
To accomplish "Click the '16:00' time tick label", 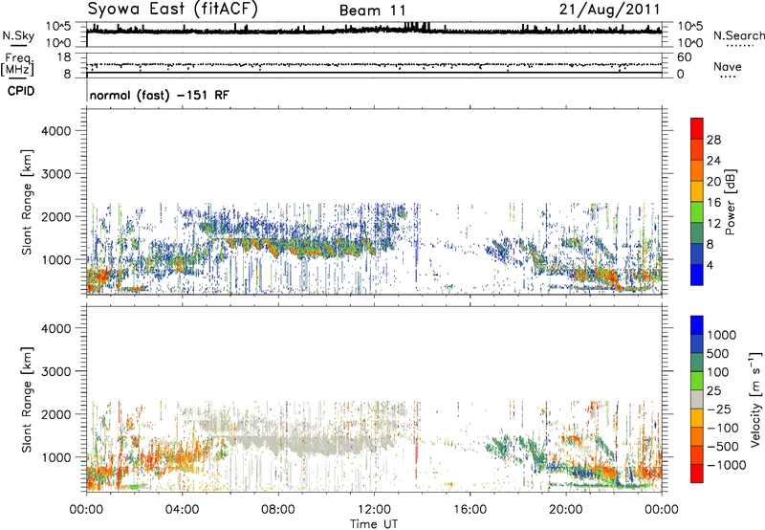I will [470, 510].
